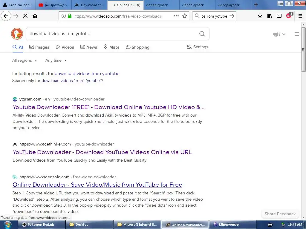Open YouTube Downloader acethinker result title
Viewport: 306px width, 229px height.
pos(102,152)
